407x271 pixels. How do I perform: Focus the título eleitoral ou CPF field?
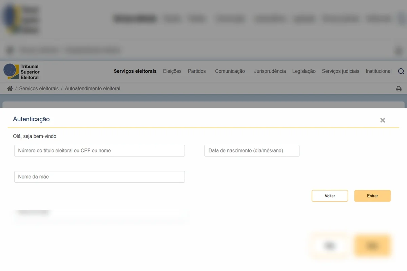pos(99,151)
